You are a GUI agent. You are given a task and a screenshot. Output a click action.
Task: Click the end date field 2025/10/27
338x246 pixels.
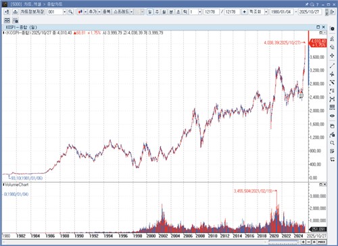[x=310, y=11]
